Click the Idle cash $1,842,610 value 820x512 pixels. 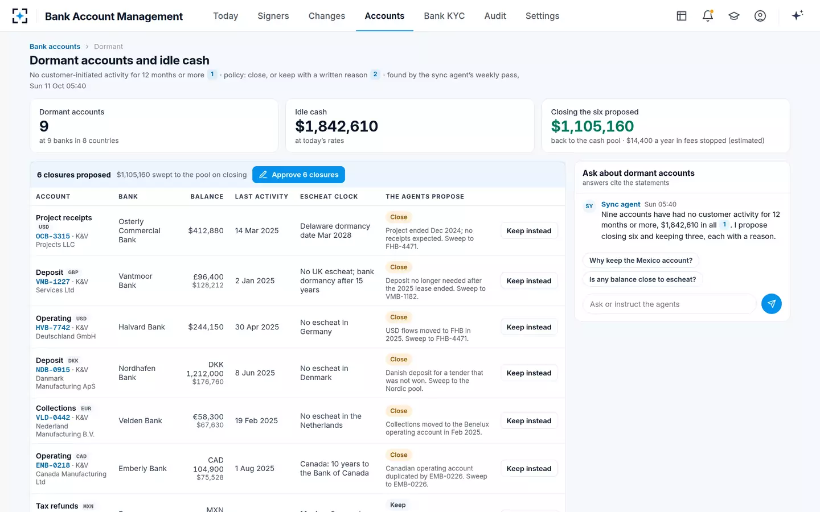[337, 126]
